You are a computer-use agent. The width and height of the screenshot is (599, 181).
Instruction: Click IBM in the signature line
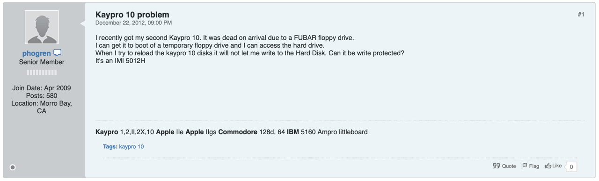tap(293, 132)
